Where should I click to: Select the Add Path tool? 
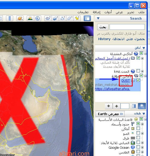(x=63, y=18)
